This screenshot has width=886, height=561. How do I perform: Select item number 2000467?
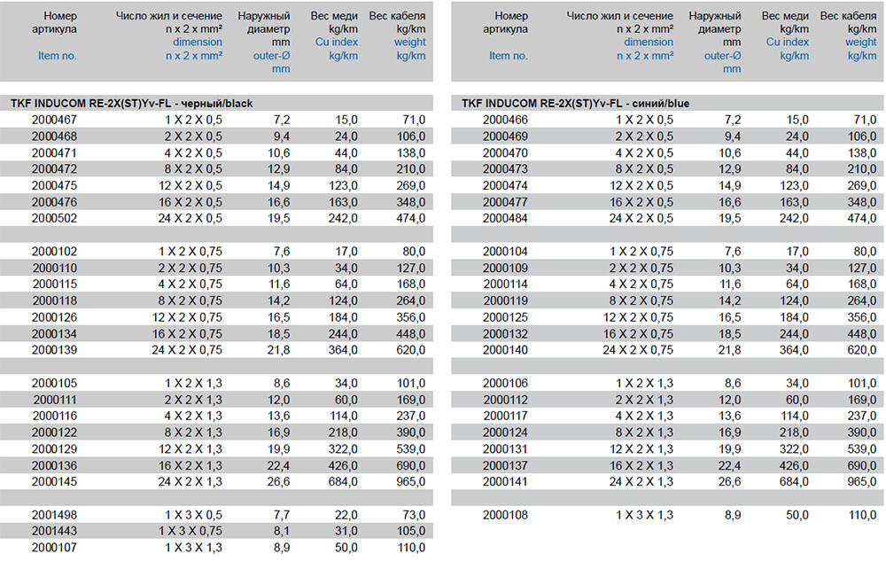click(54, 120)
